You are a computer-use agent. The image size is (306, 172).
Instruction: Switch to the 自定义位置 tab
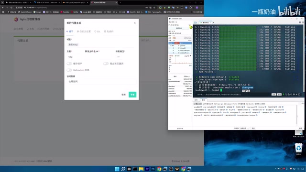coord(84,32)
